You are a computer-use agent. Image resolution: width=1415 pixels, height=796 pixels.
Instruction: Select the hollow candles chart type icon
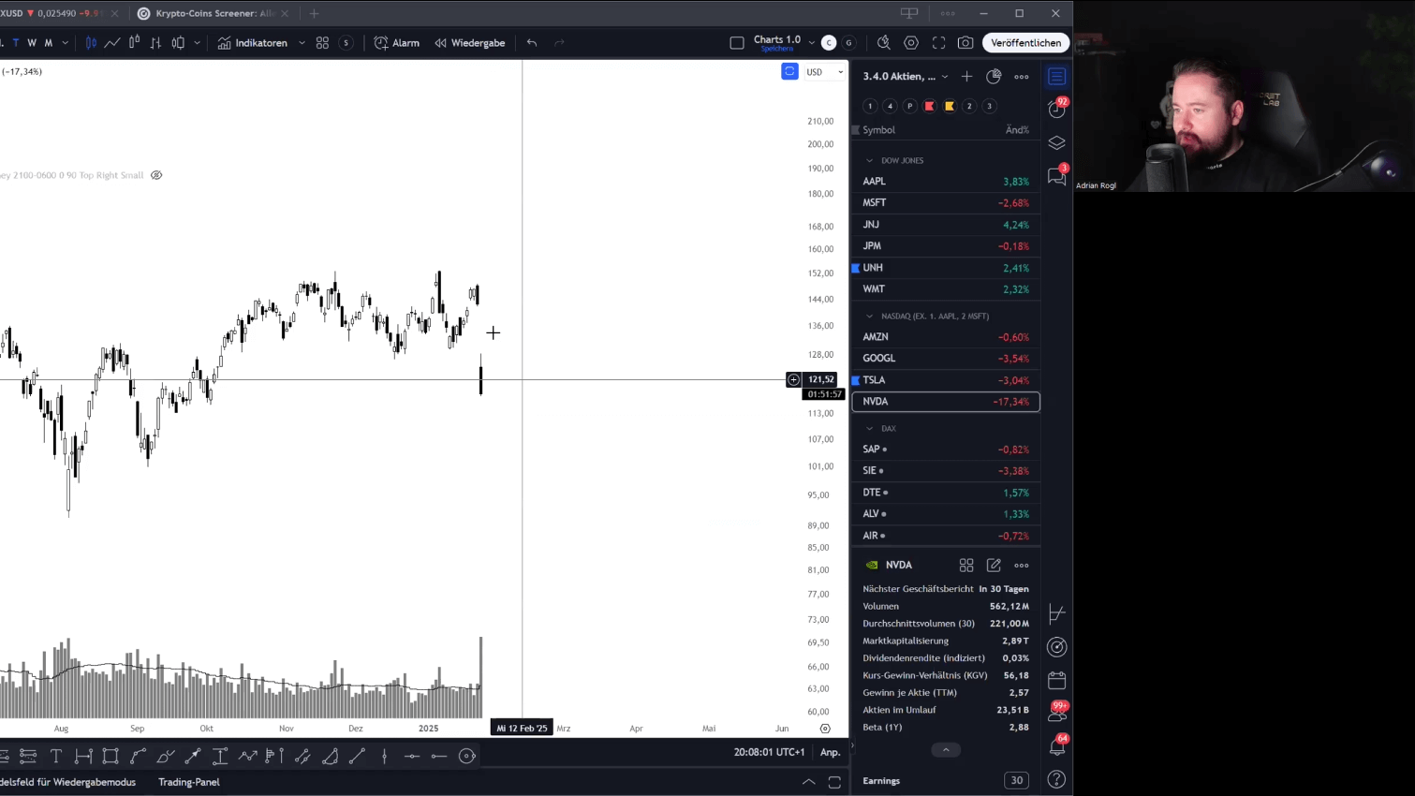click(134, 42)
